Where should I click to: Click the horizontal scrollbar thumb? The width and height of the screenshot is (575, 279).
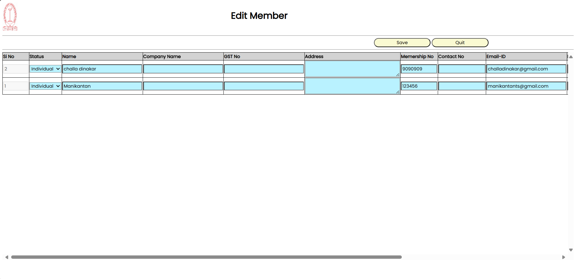(x=206, y=257)
